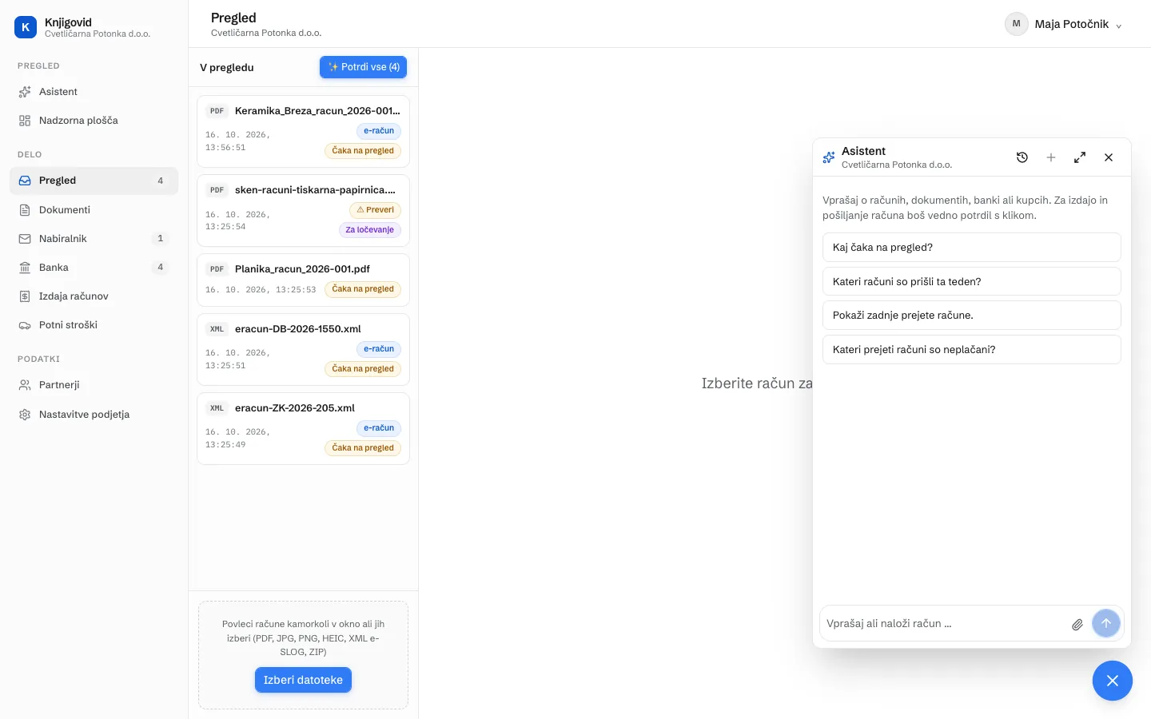Click the Partnerji people icon
Viewport: 1151px width, 719px height.
pos(25,385)
